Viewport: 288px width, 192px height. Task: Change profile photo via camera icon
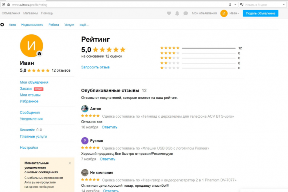tap(39, 54)
